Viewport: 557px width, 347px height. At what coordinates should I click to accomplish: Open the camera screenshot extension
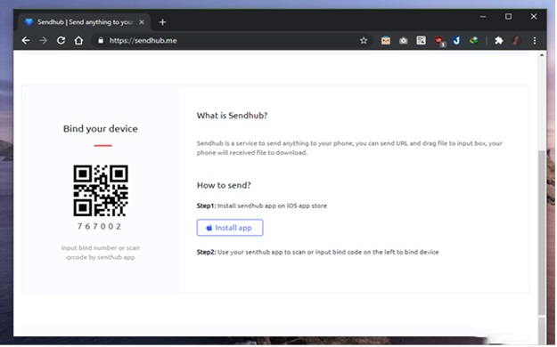pyautogui.click(x=403, y=40)
